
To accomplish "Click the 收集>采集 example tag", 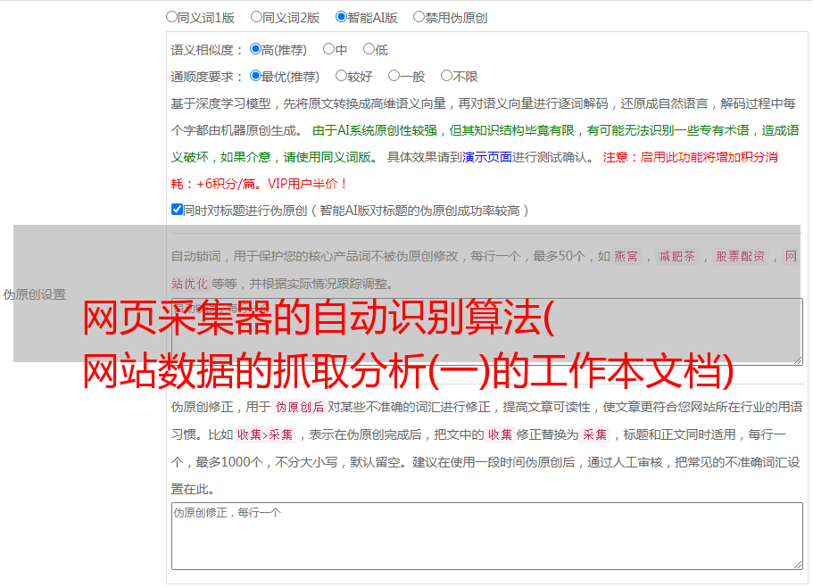I will coord(265,435).
